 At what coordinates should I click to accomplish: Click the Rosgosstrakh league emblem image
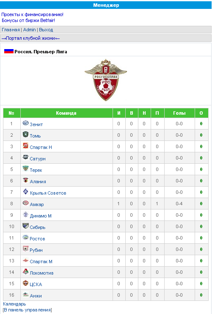pos(106,80)
